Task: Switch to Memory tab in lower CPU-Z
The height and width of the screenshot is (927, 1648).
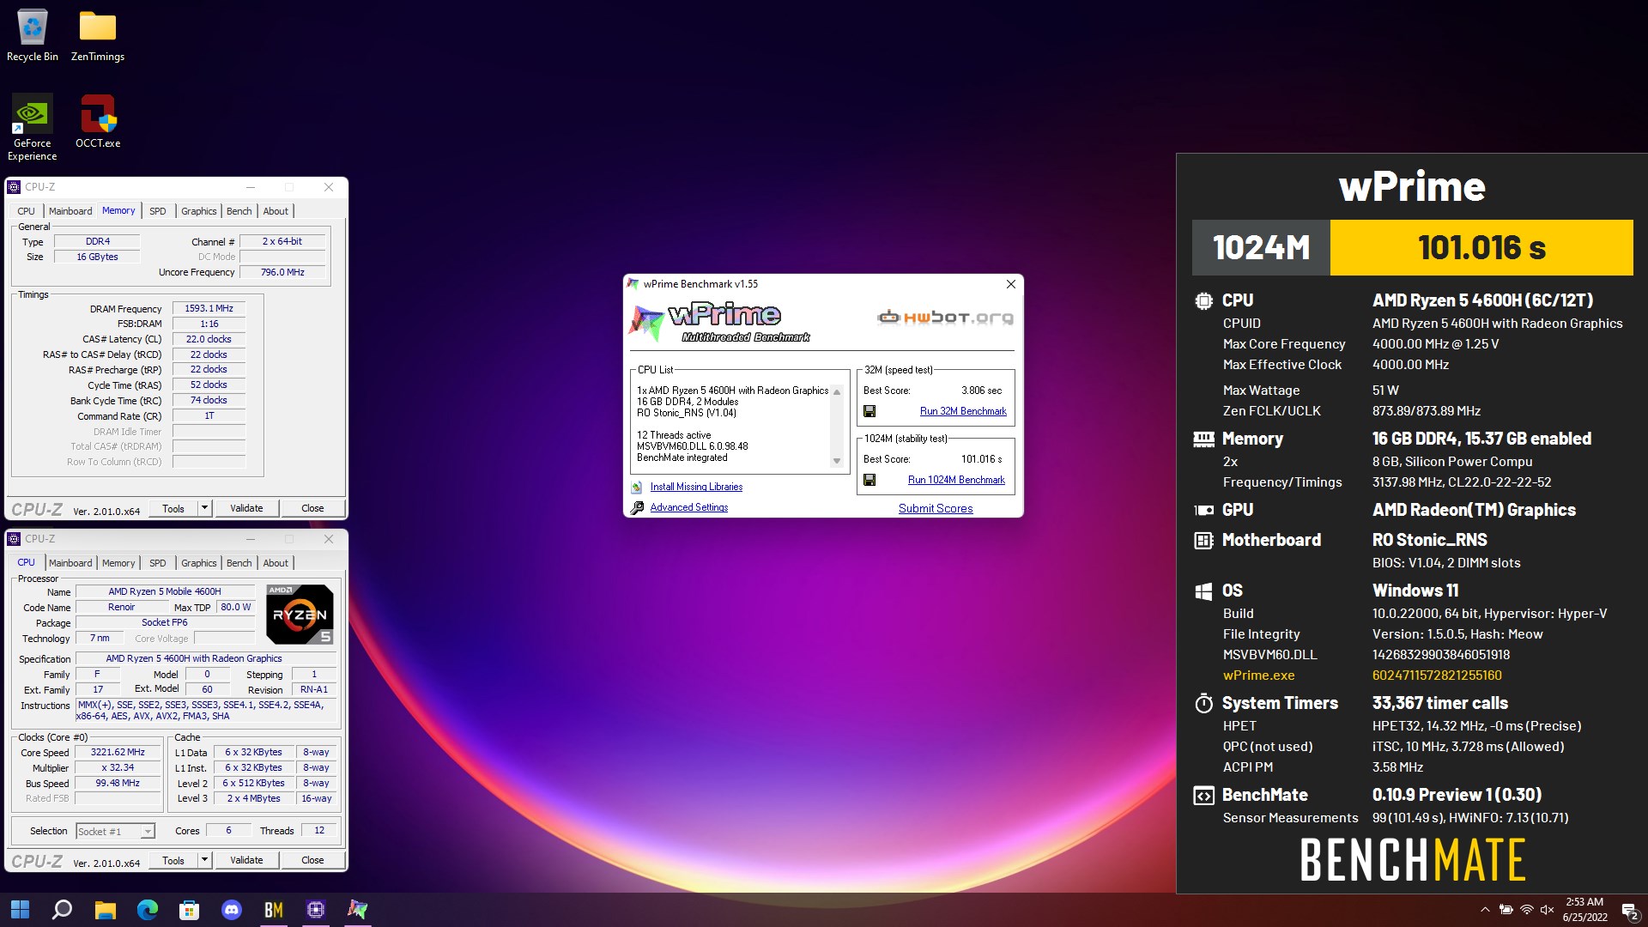Action: point(118,563)
